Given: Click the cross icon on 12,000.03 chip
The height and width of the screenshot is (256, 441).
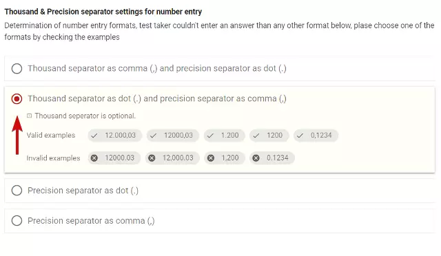Looking at the screenshot, I should click(152, 158).
